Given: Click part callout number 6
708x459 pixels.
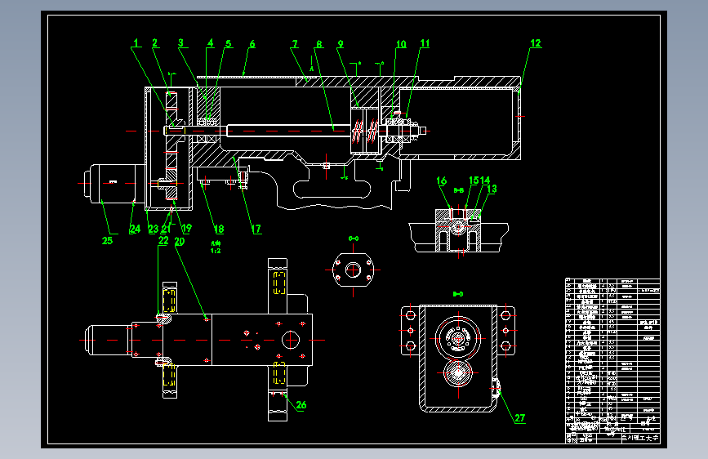Looking at the screenshot, I should pos(252,44).
